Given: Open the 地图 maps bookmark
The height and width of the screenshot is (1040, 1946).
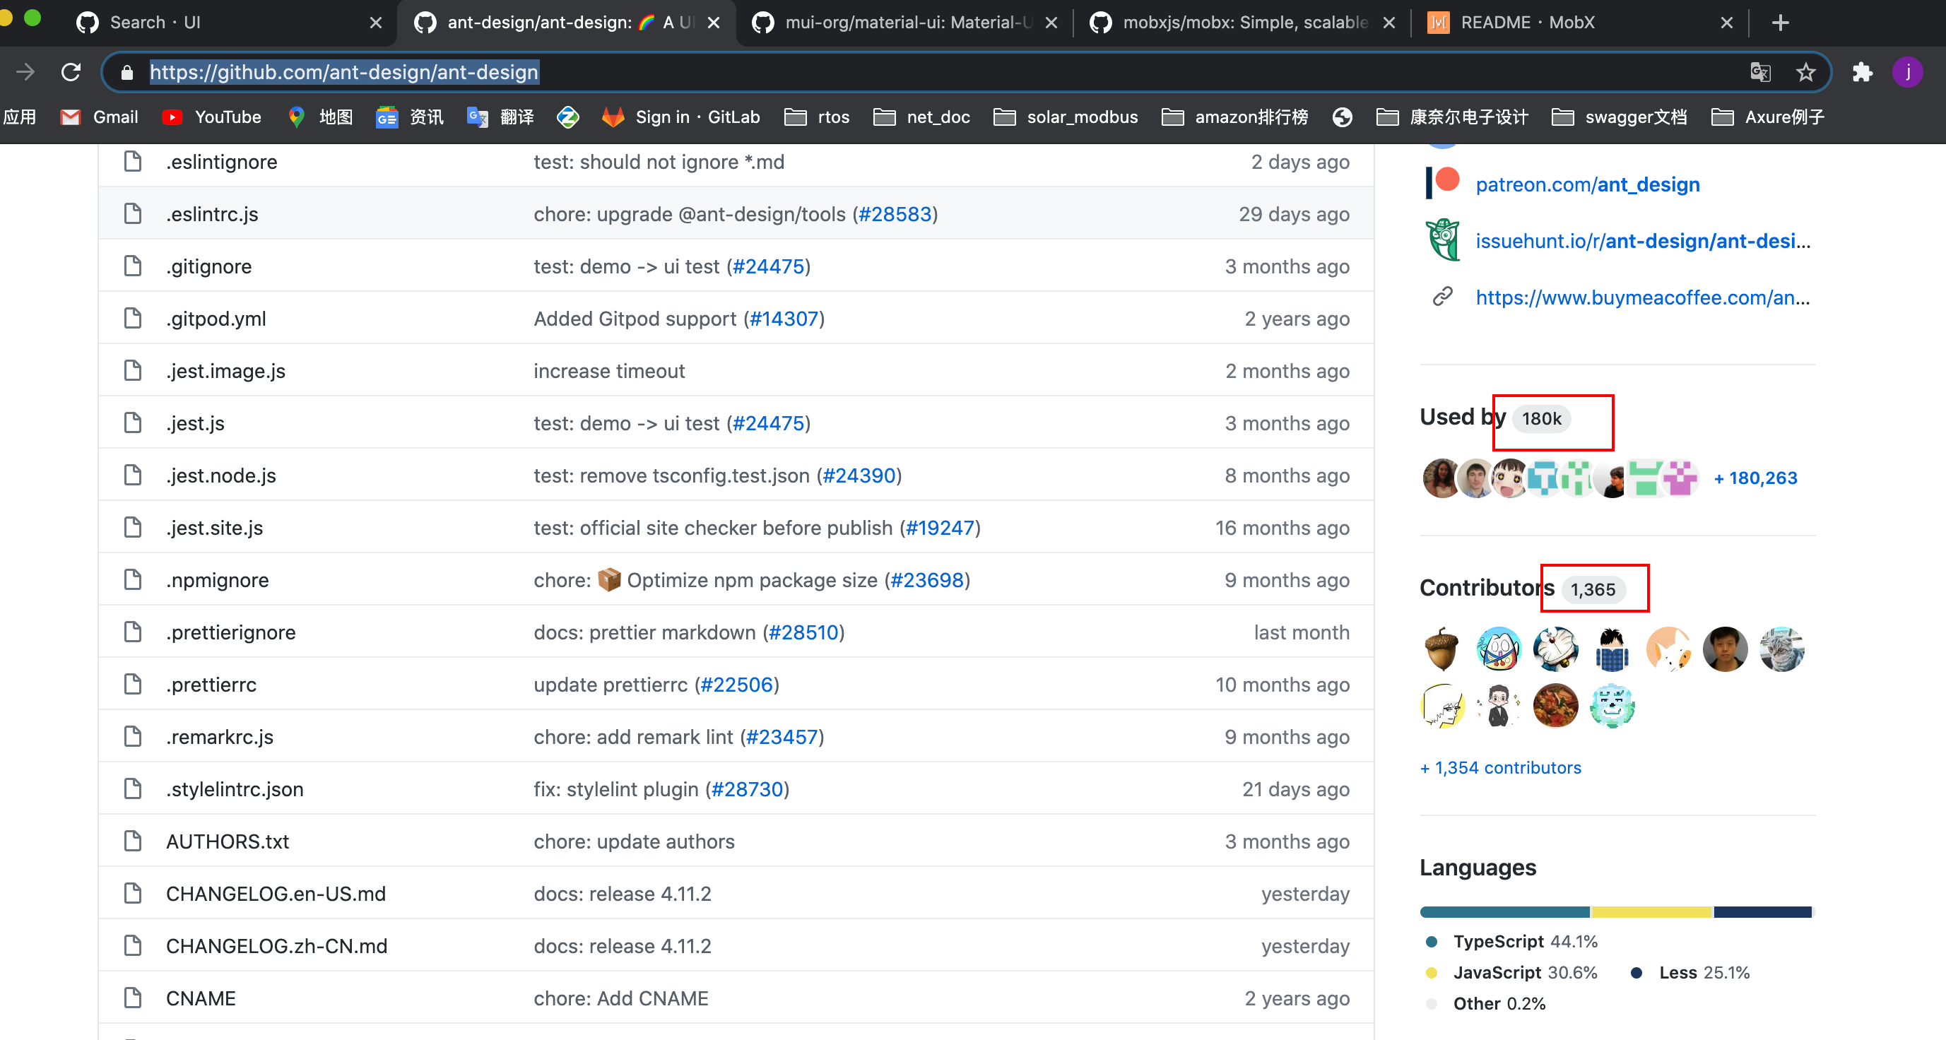Looking at the screenshot, I should (320, 117).
